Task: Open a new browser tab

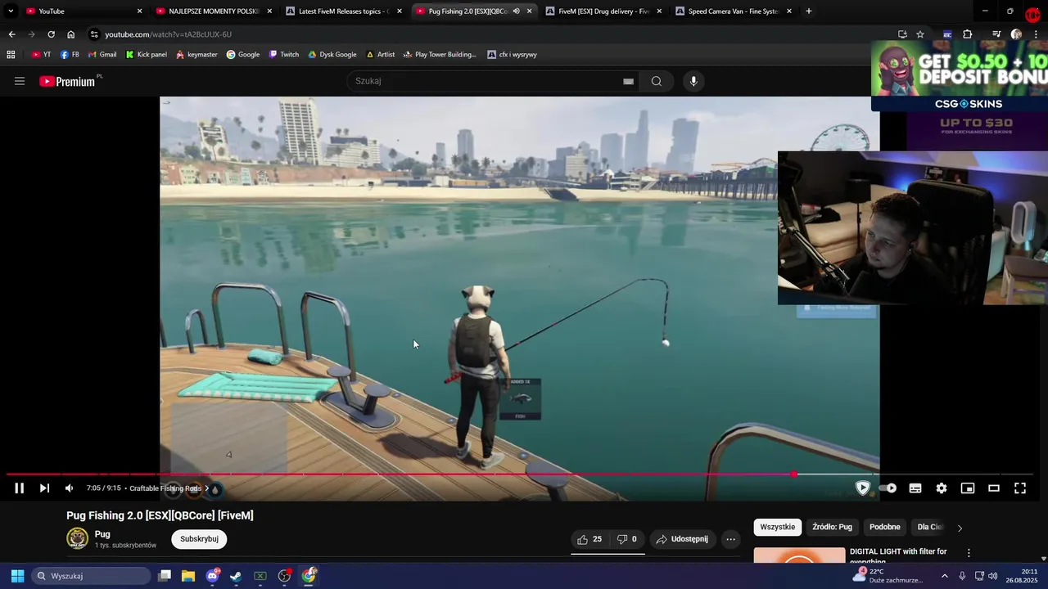Action: coord(809,11)
